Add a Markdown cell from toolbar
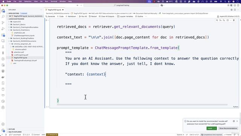The image size is (241, 136). click(71, 16)
